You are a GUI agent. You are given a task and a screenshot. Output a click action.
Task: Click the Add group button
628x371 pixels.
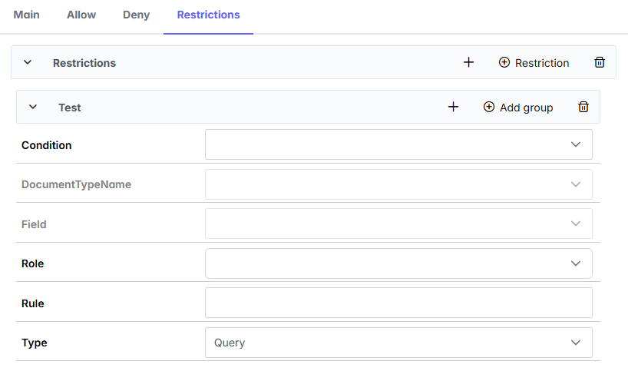518,108
